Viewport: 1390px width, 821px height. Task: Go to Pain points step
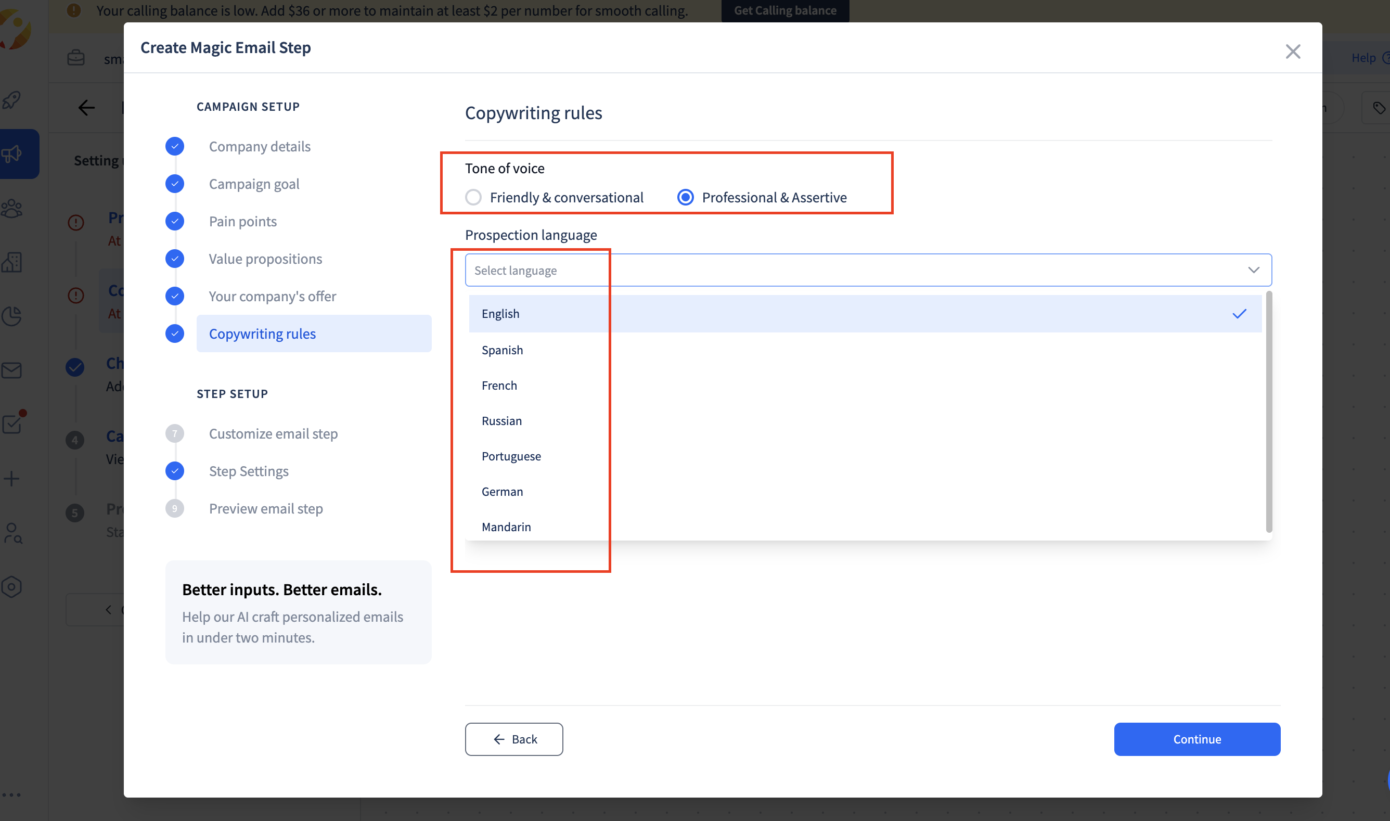(x=243, y=221)
